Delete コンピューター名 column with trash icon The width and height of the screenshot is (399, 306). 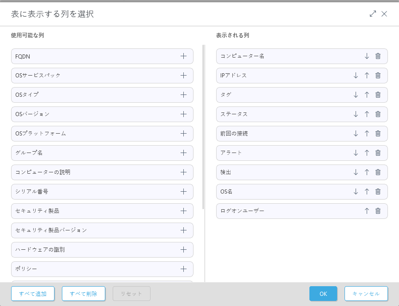[378, 56]
